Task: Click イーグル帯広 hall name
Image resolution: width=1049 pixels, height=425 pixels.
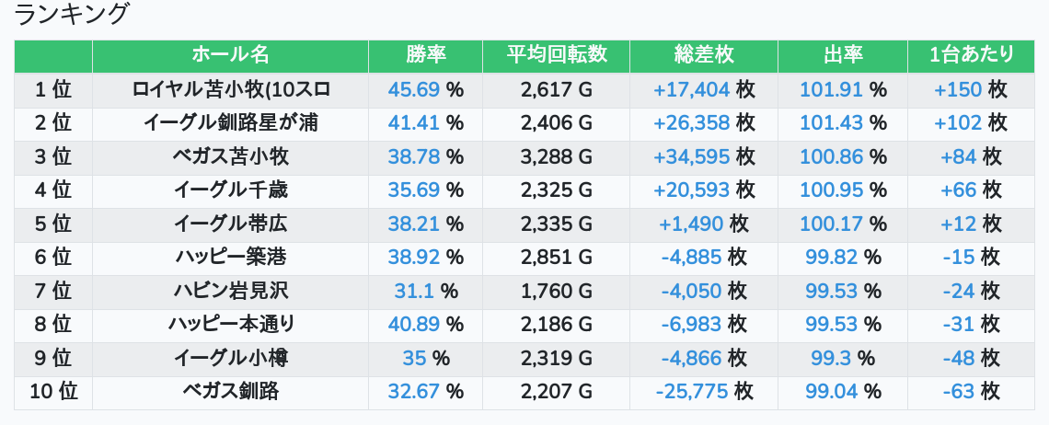Action: [230, 224]
